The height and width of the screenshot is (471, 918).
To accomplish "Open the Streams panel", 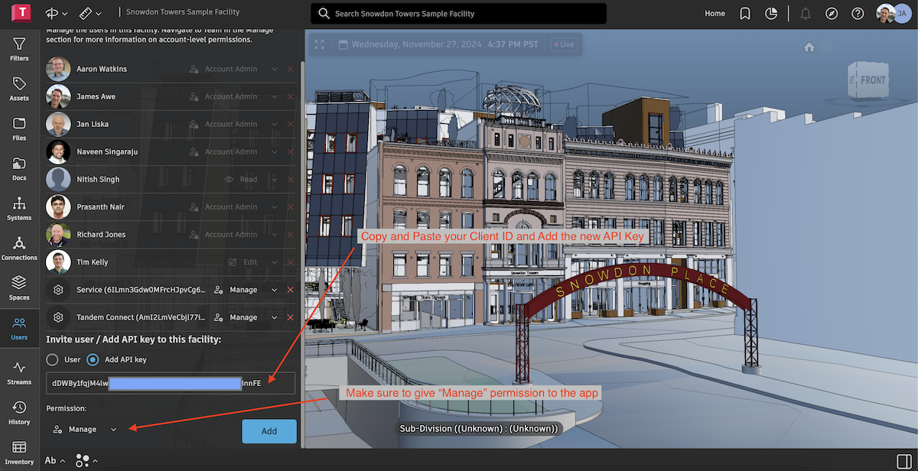I will coord(19,372).
